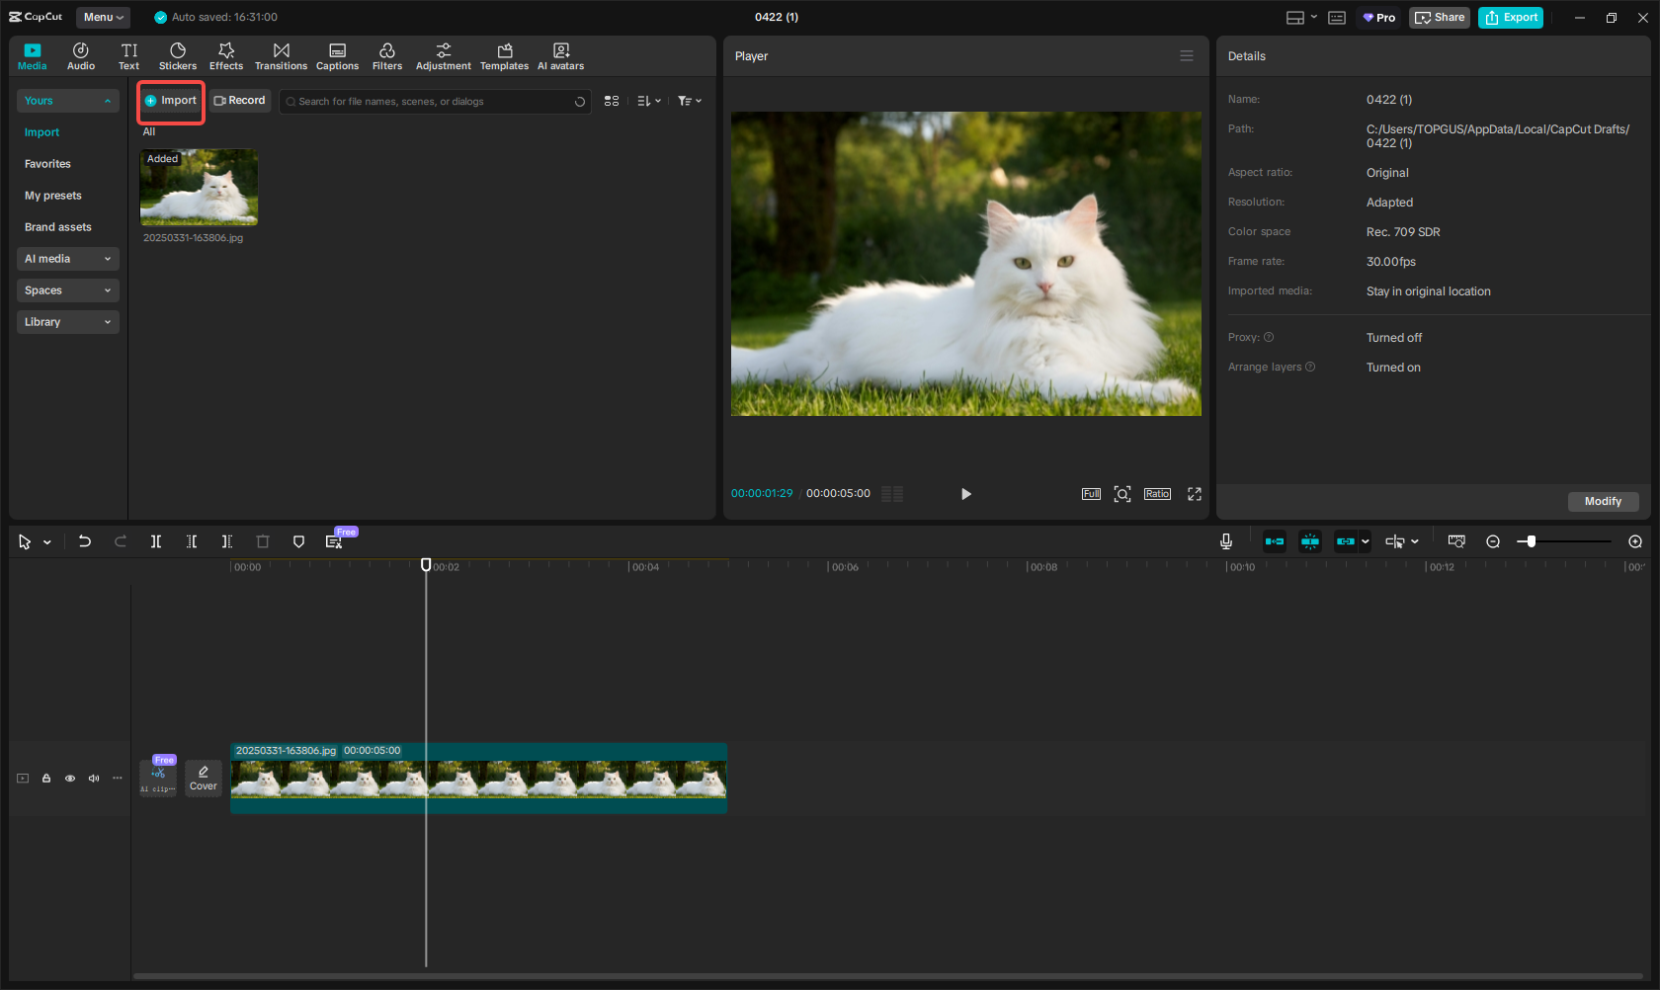Switch to the Audio tab
Image resolution: width=1660 pixels, height=990 pixels.
[x=81, y=56]
